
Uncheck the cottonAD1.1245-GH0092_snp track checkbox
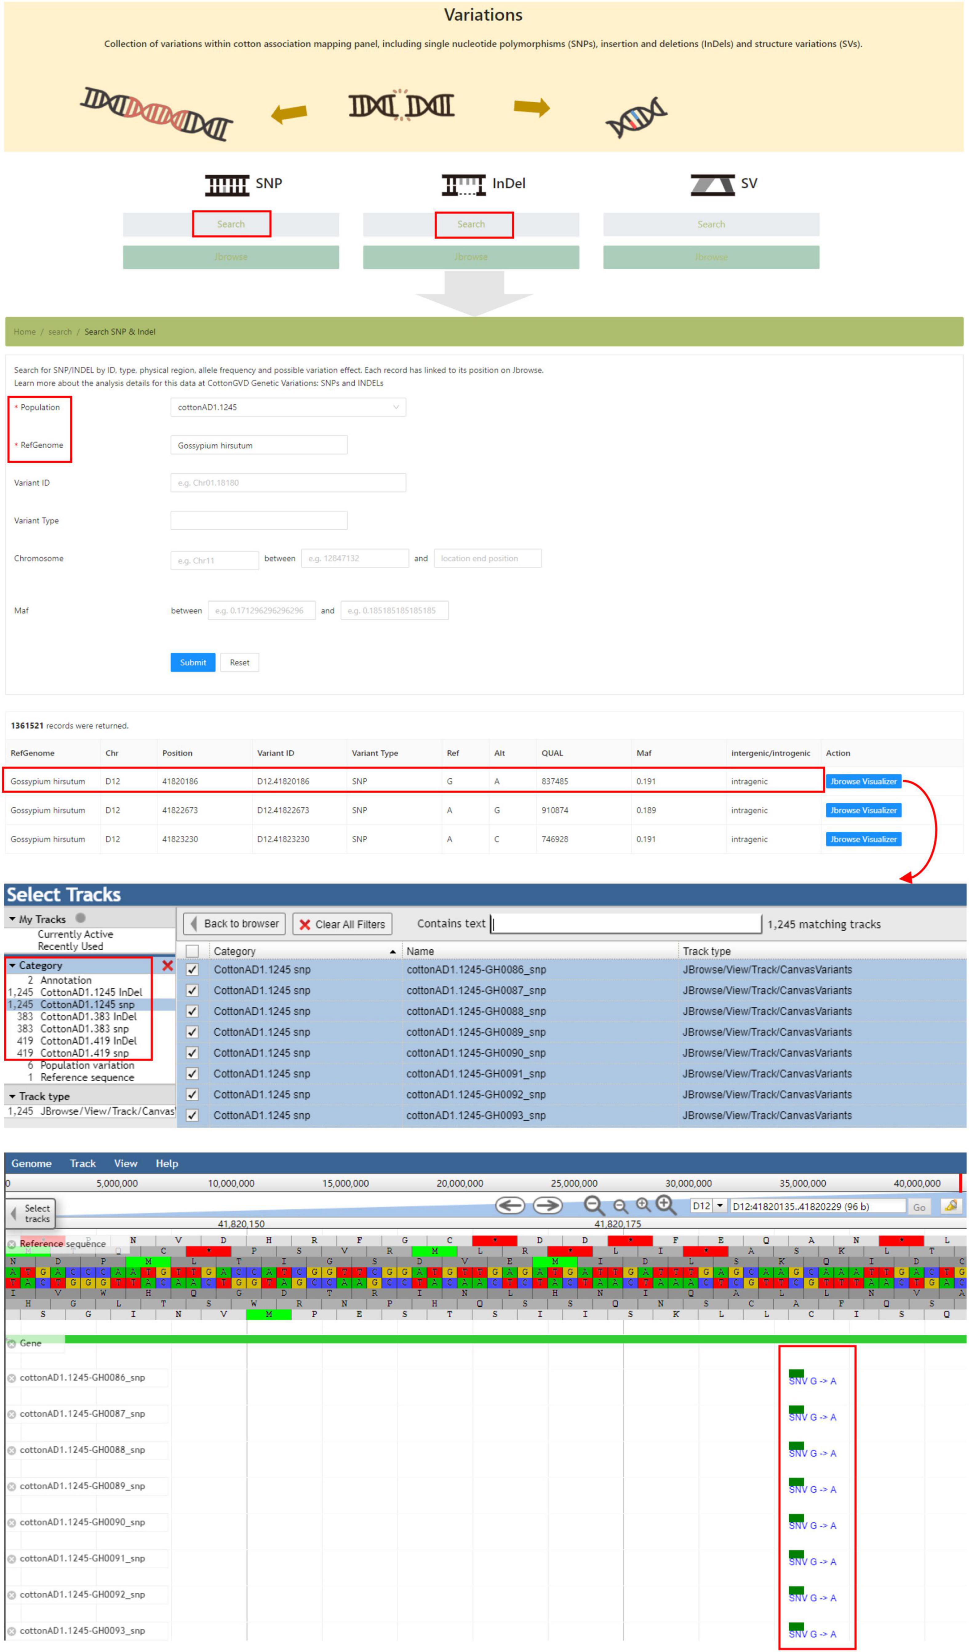pyautogui.click(x=192, y=1094)
